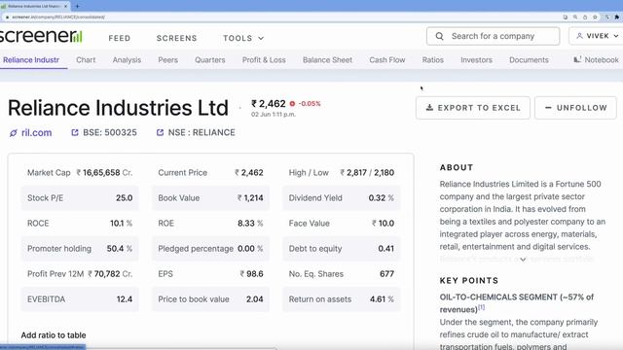Click the ROE value 8.33 %
This screenshot has width=623, height=350.
coord(250,224)
